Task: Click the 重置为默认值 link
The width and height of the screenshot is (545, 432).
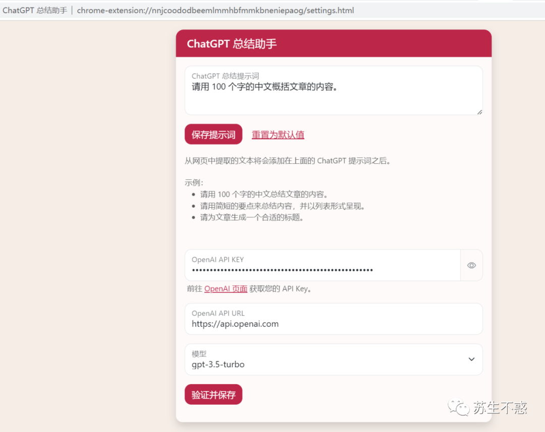Action: (278, 135)
